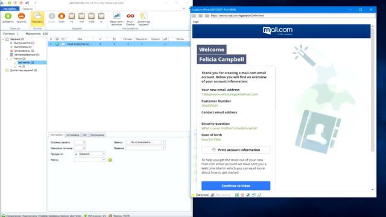Image resolution: width=386 pixels, height=217 pixels.
Task: Open the Прокси dropdown Не использовать
Action: click(145, 142)
